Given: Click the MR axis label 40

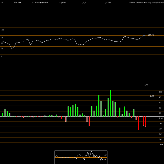Looking at the screenshot, I should pos(160,108).
